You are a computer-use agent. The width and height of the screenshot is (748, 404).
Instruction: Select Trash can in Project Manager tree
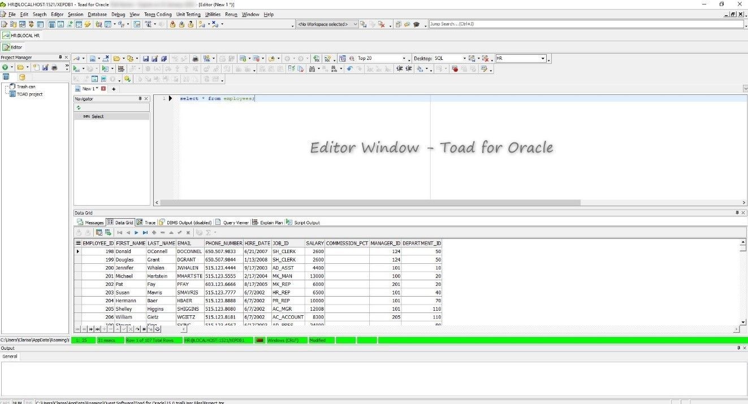tap(25, 86)
